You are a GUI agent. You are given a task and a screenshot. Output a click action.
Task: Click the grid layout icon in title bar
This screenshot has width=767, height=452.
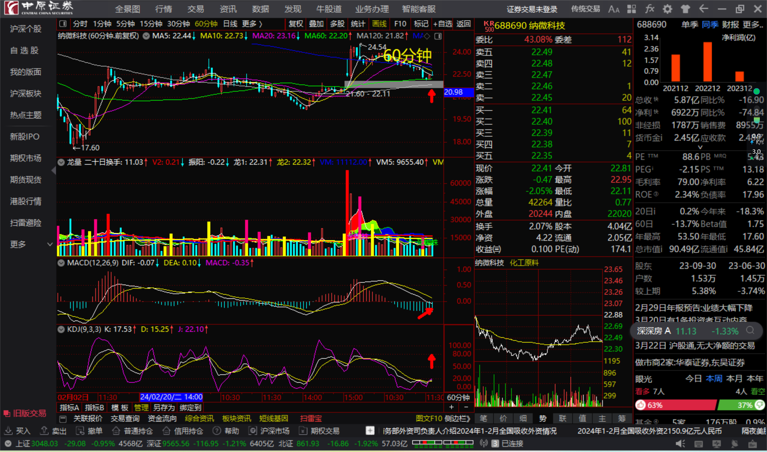pyautogui.click(x=632, y=9)
